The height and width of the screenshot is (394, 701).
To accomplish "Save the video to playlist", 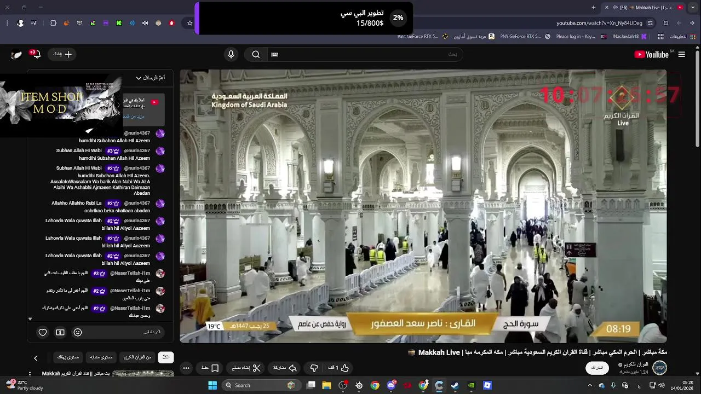I will [x=210, y=368].
